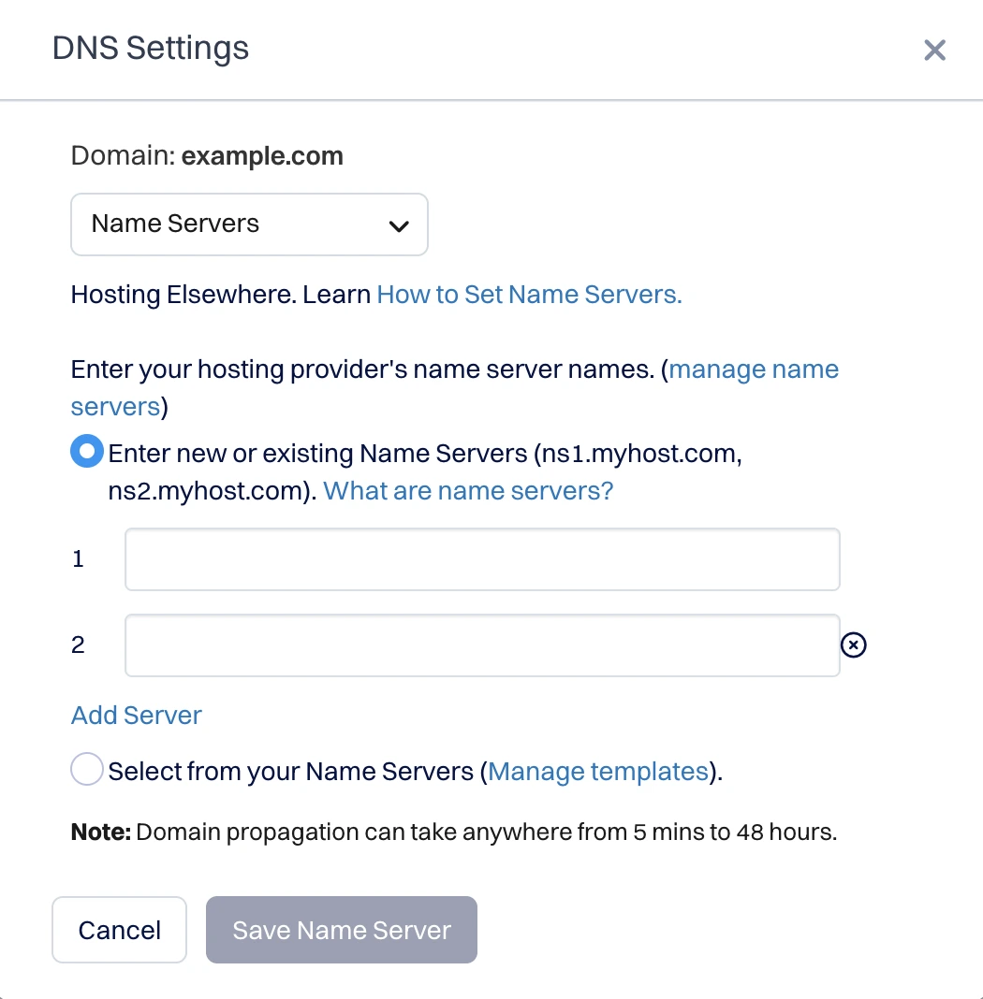Open the Manage templates link

(597, 772)
